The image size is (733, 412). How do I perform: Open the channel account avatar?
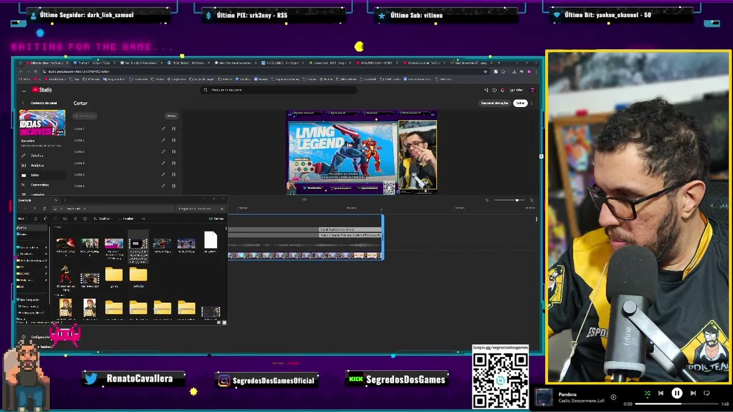[x=532, y=90]
